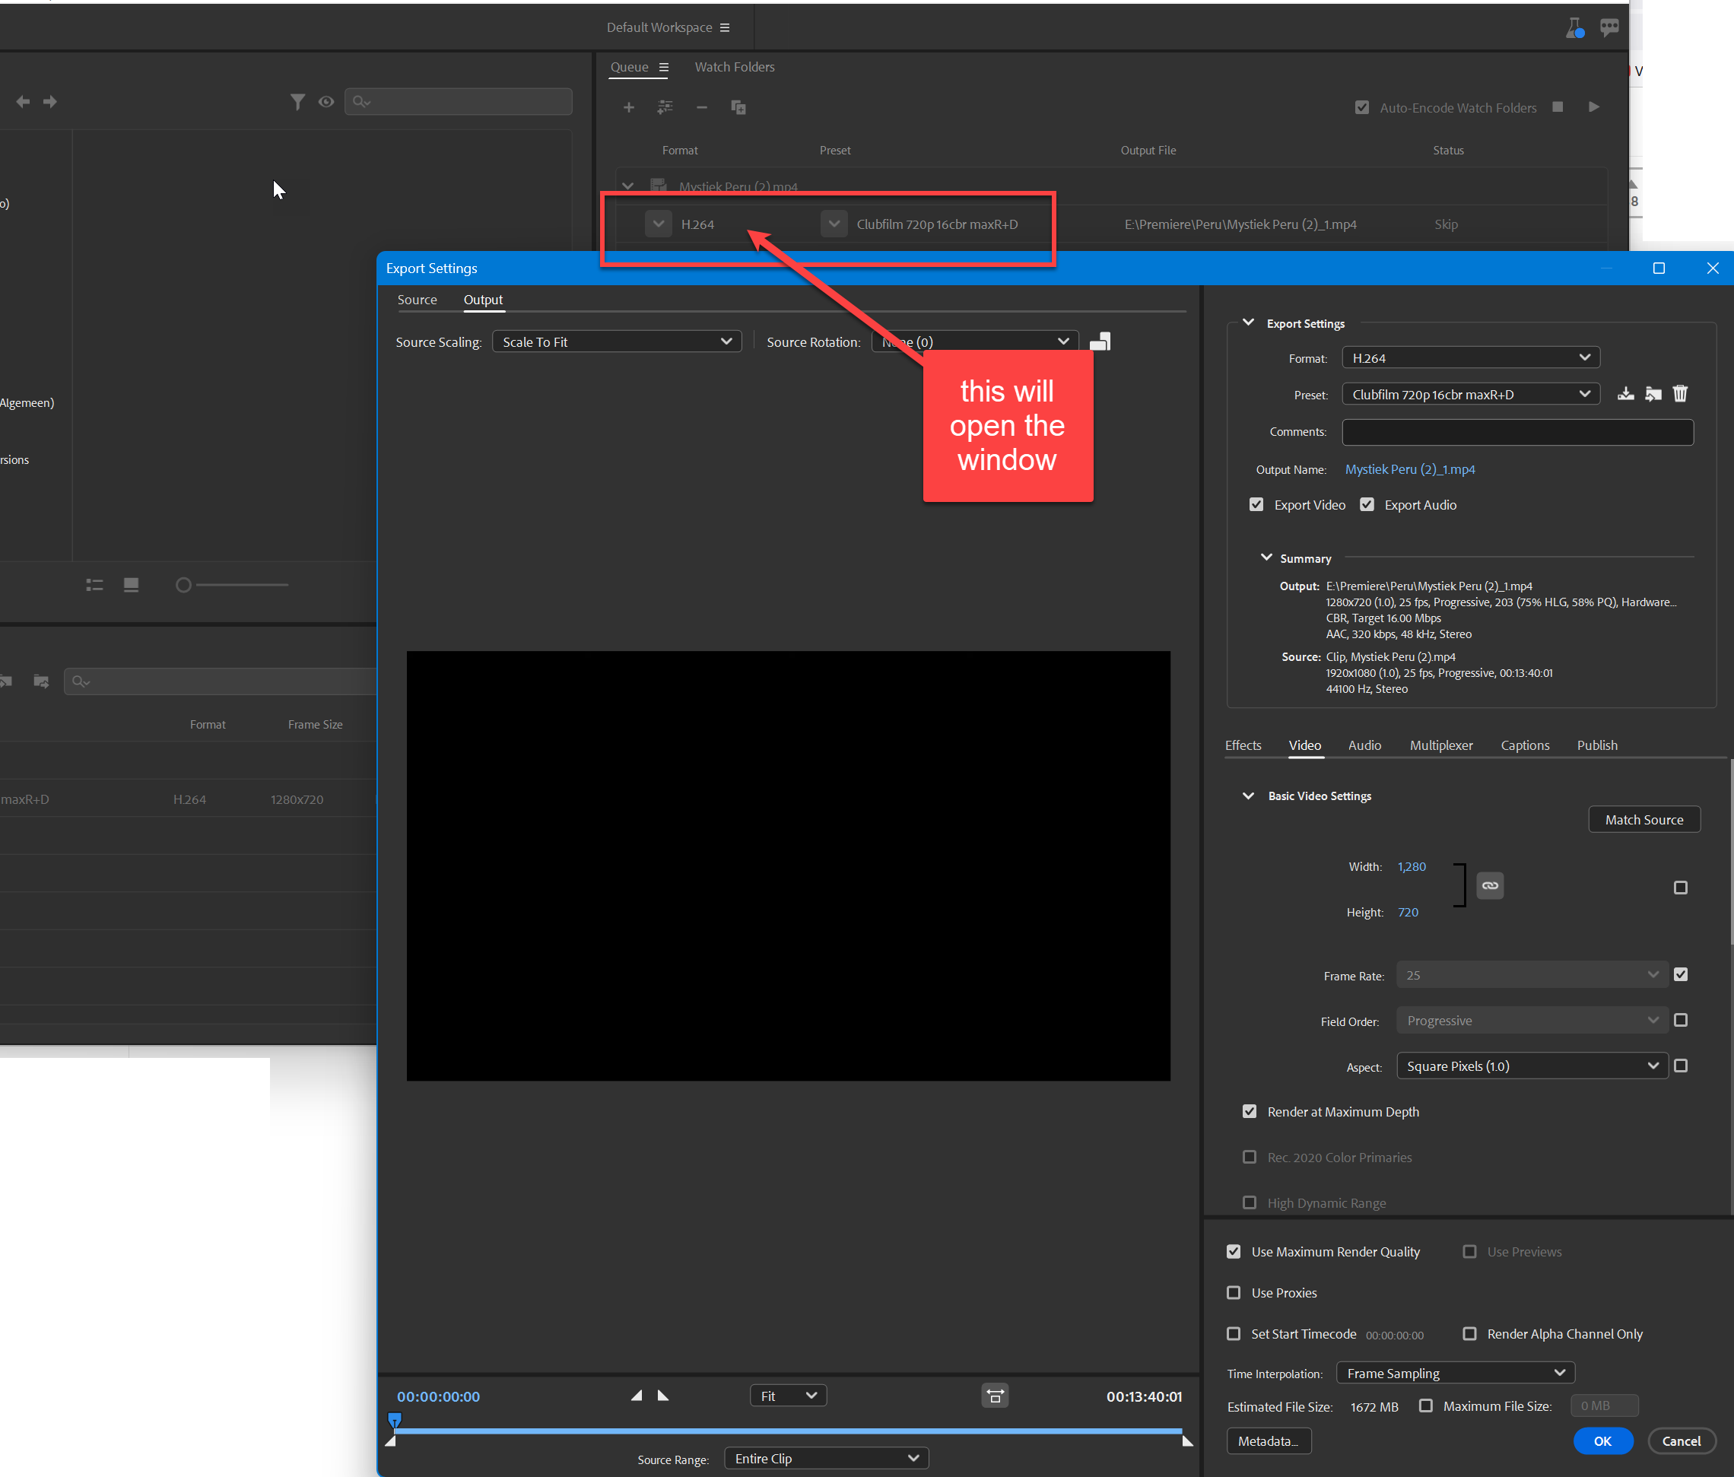Screen dimensions: 1734x1477
Task: Start the encoding queue
Action: (x=1593, y=107)
